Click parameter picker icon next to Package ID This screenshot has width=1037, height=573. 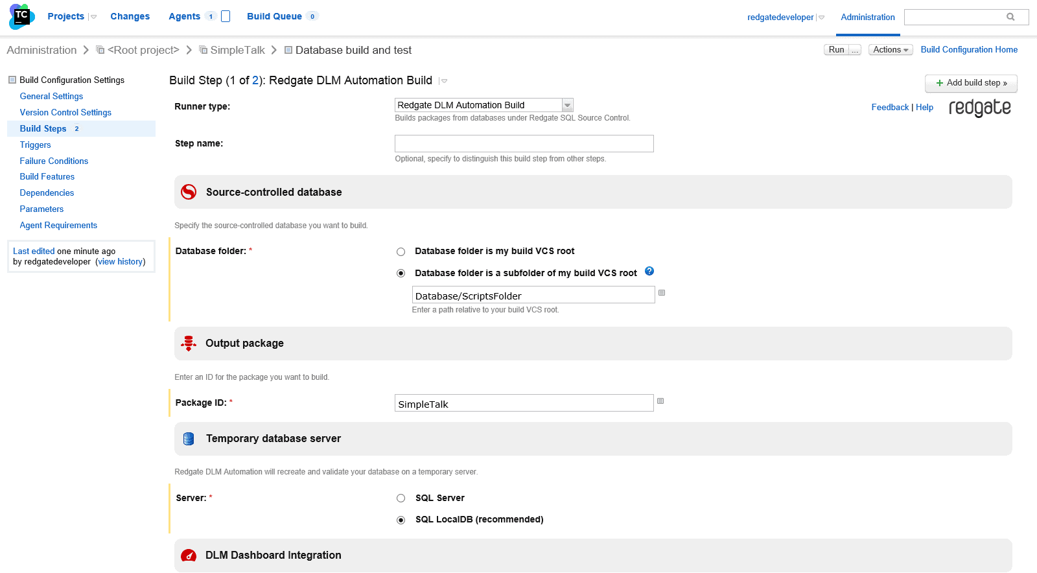coord(660,401)
